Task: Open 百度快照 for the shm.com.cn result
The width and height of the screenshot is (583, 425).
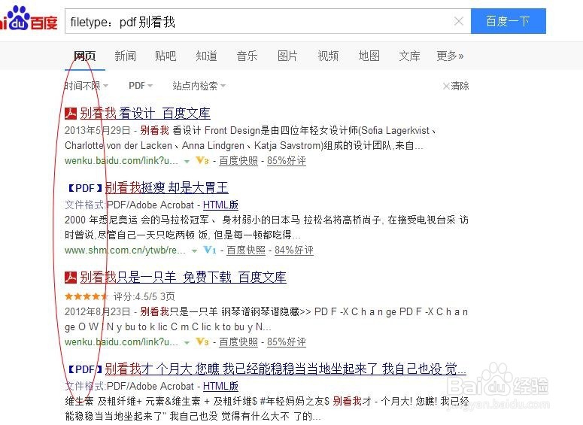Action: click(x=246, y=250)
